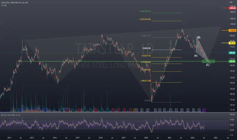Image resolution: width=237 pixels, height=140 pixels.
Task: Click 2018 on the time axis
Action: click(x=100, y=138)
